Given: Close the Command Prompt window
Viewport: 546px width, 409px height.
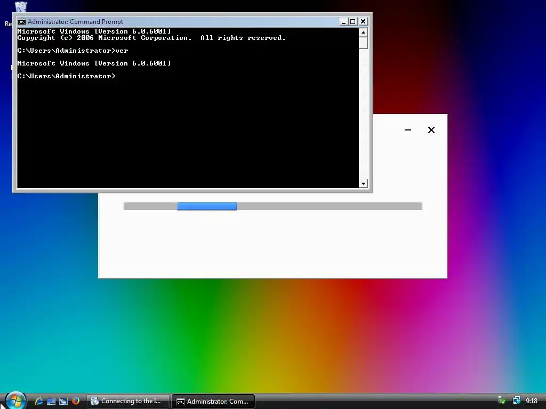Looking at the screenshot, I should pyautogui.click(x=363, y=21).
